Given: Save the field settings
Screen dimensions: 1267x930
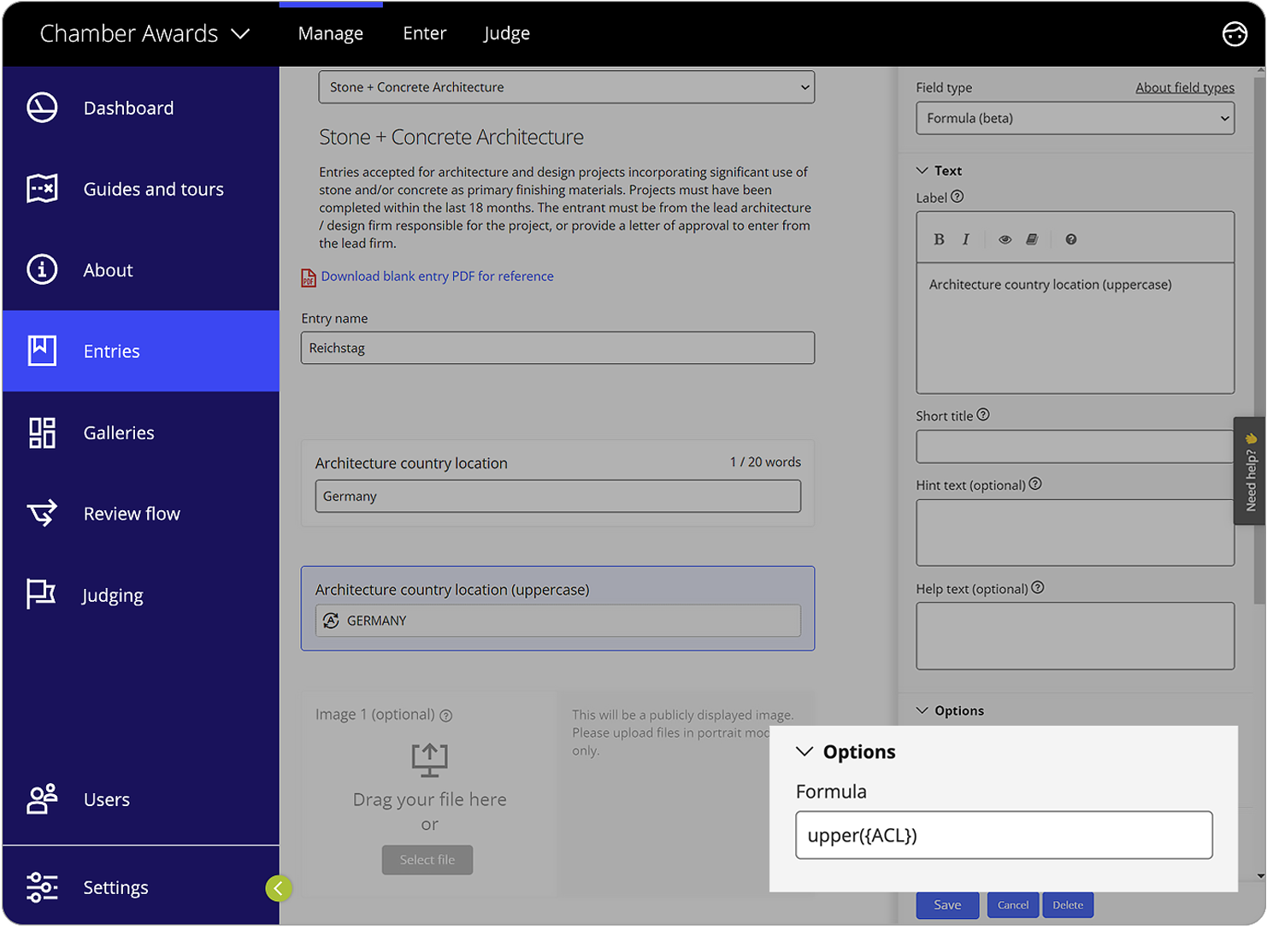Looking at the screenshot, I should click(947, 904).
